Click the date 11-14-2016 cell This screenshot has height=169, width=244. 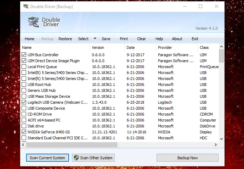137,132
